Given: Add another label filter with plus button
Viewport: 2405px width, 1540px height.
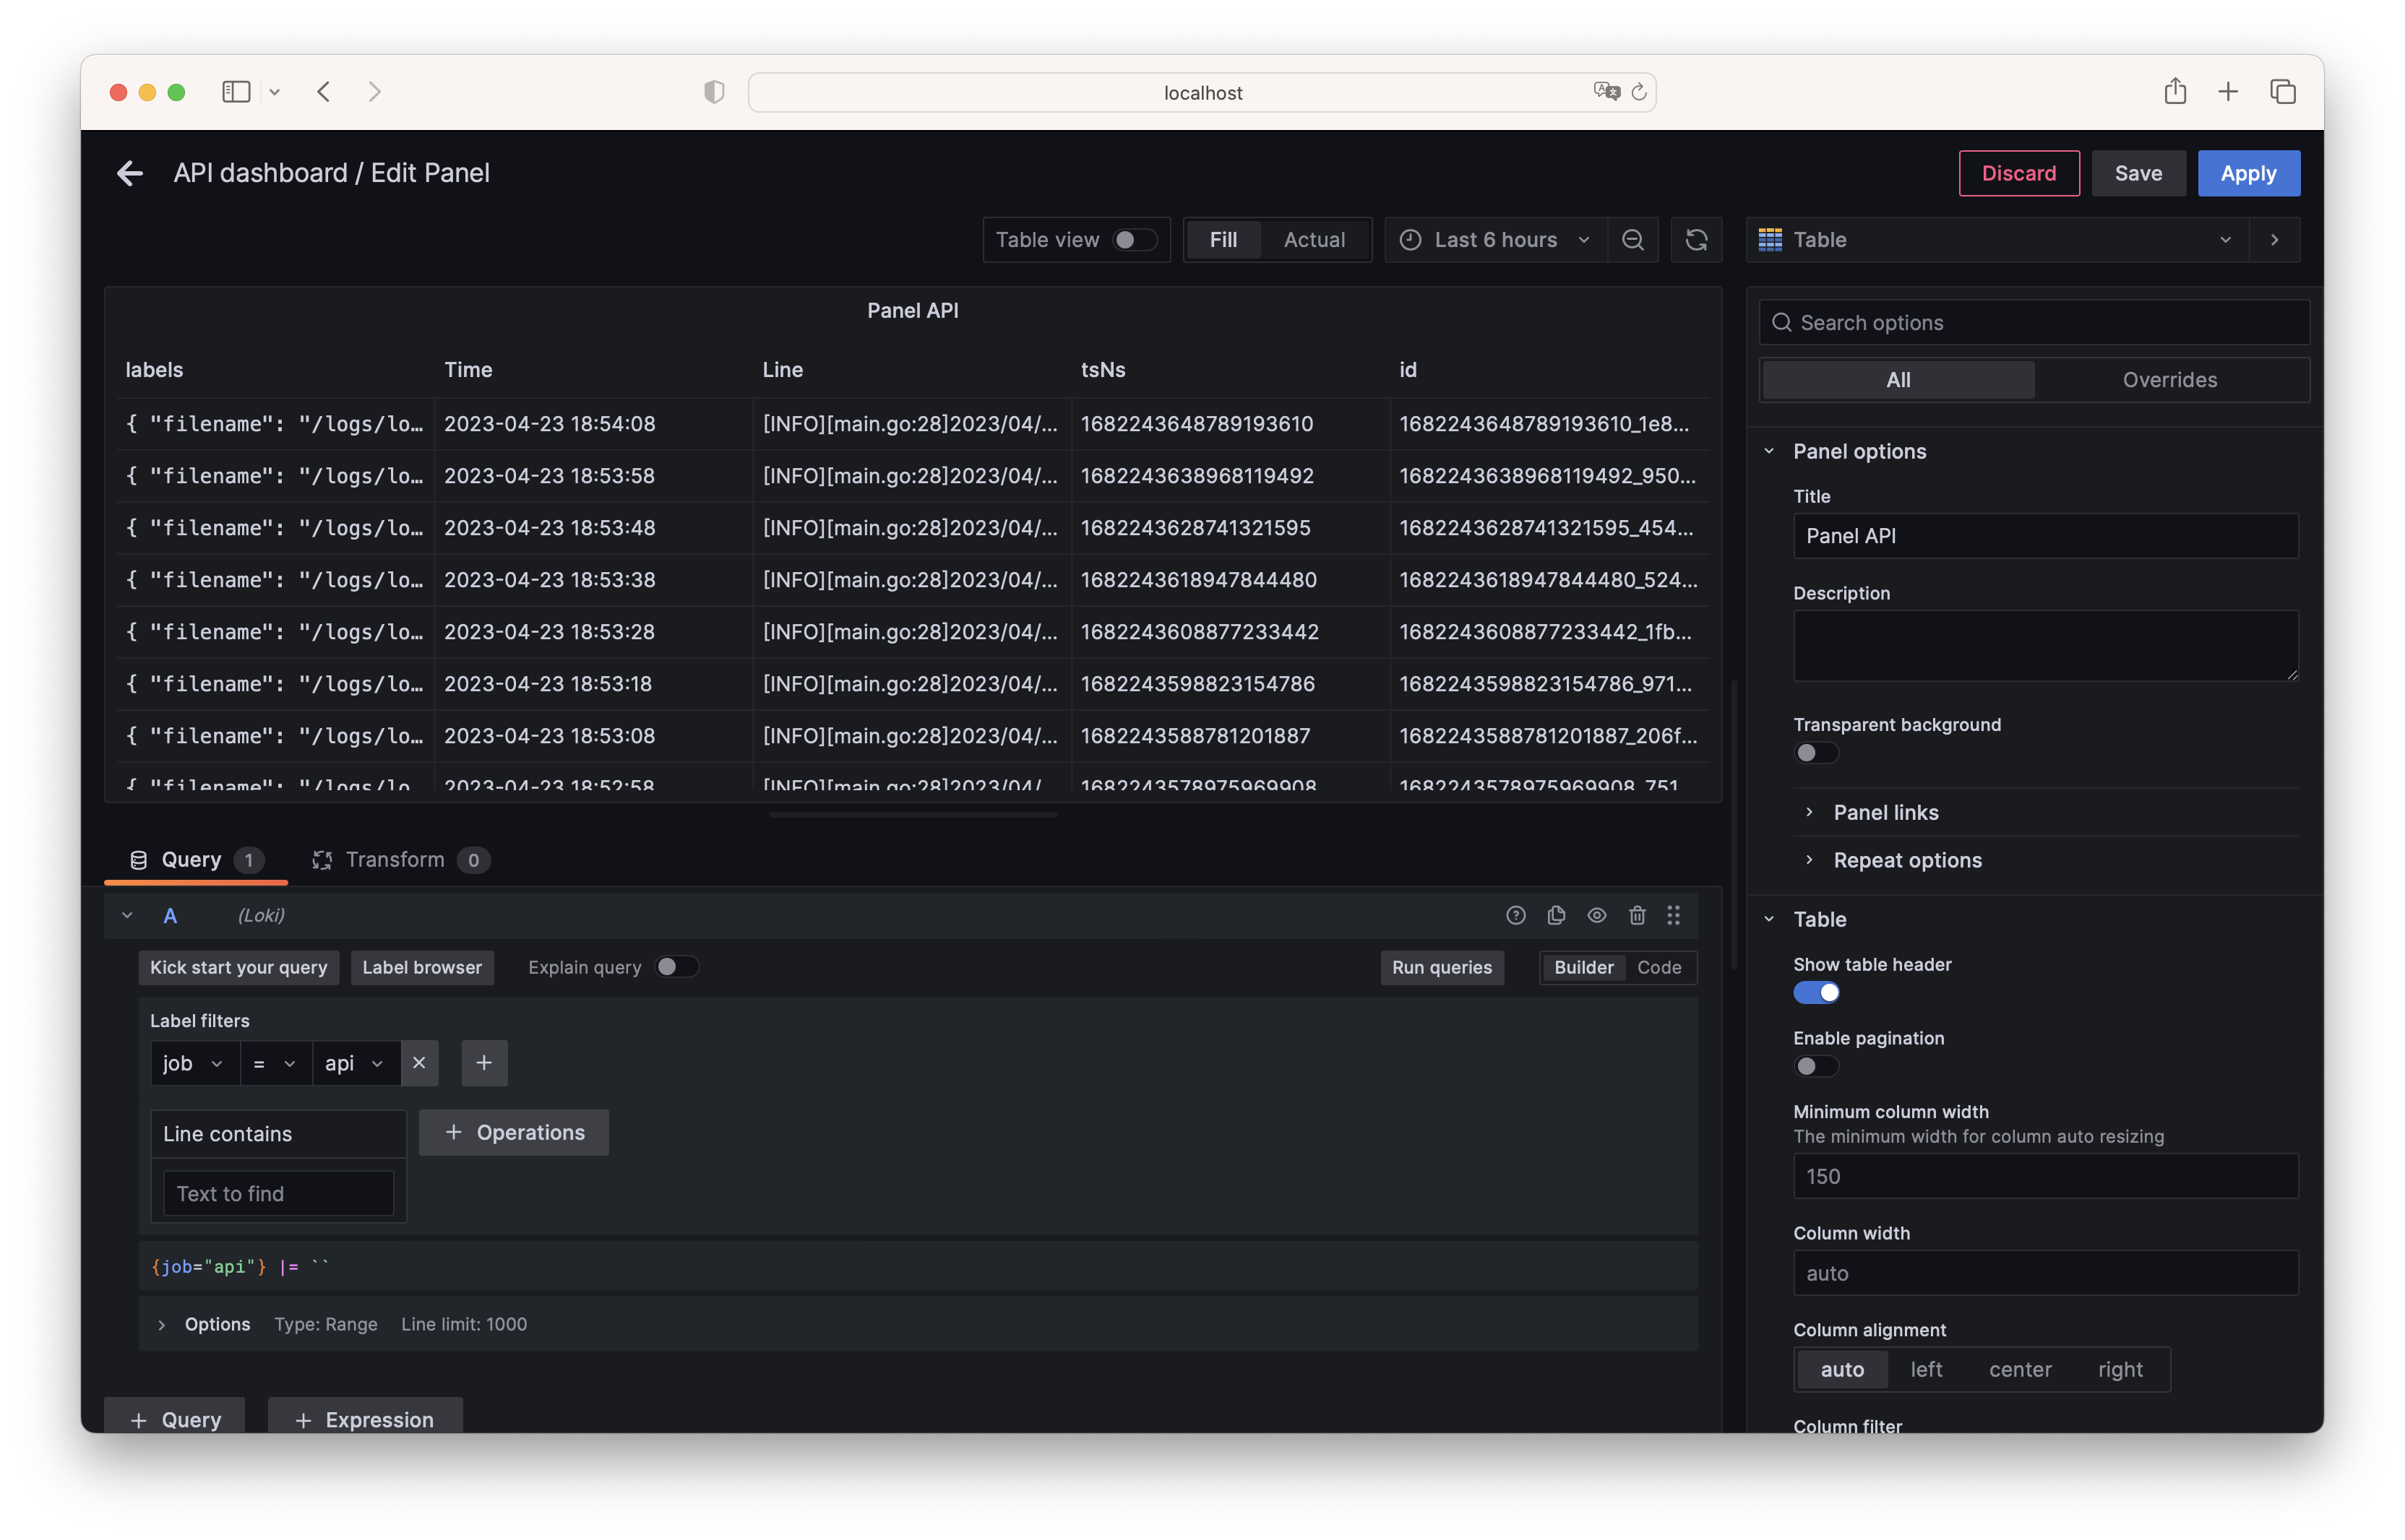Looking at the screenshot, I should pos(484,1063).
